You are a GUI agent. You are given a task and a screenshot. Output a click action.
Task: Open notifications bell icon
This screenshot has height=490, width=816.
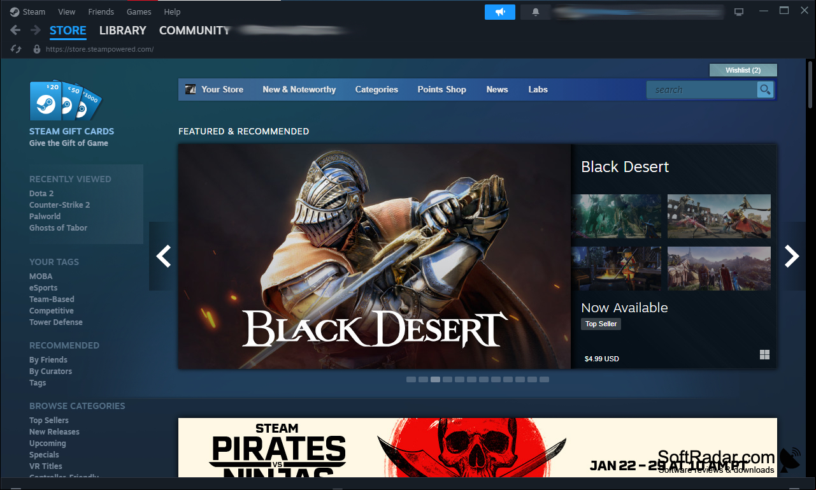coord(536,12)
